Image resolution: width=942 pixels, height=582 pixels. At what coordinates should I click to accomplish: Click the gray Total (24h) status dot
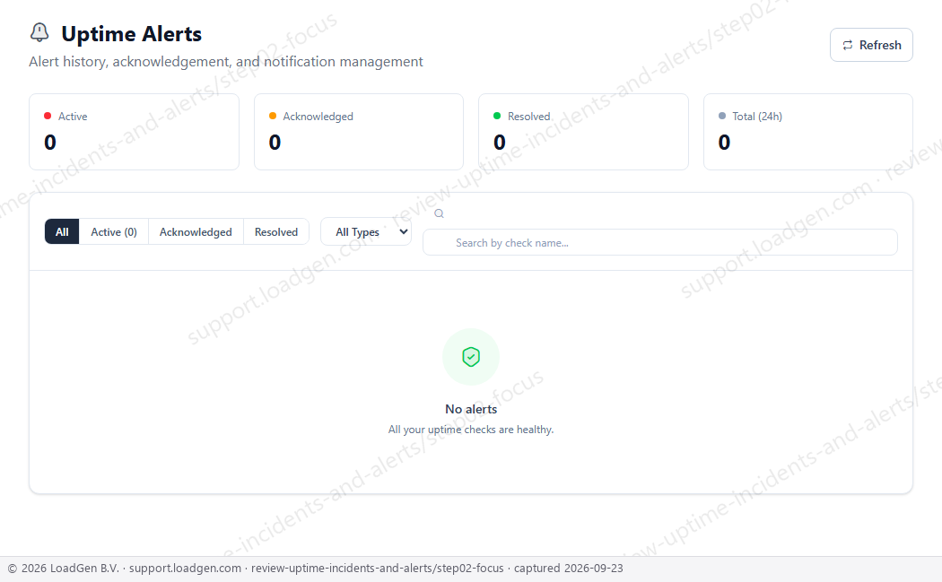pos(722,116)
